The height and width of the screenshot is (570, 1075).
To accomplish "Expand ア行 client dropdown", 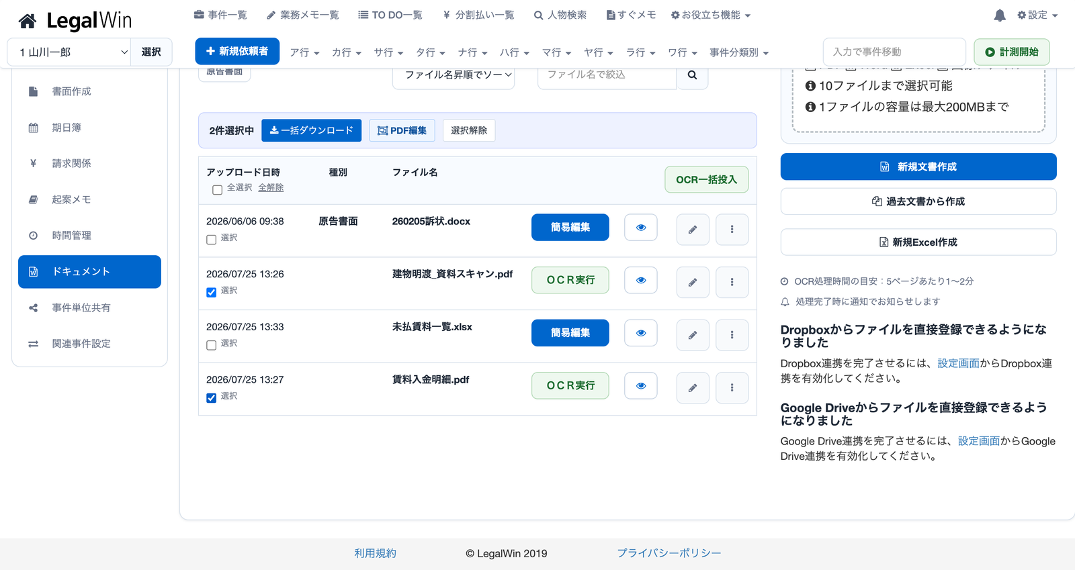I will coord(304,52).
